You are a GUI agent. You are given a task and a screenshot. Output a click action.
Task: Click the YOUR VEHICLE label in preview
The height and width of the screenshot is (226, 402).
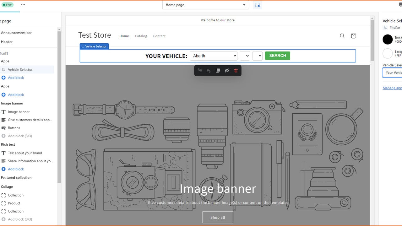pyautogui.click(x=166, y=56)
